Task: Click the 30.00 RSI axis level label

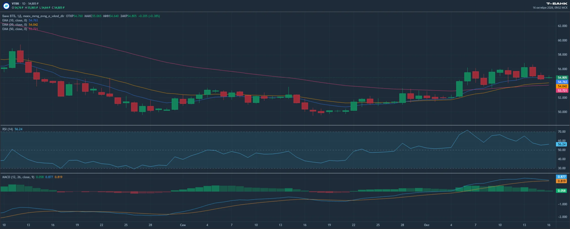Action: (x=562, y=168)
